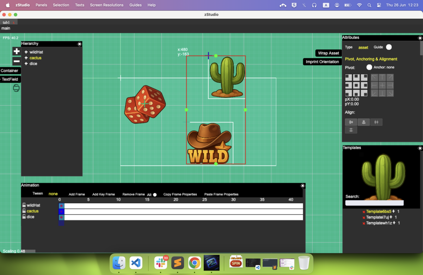Viewport: 423px width, 275px height.
Task: Expand the dice node in Hierarchy
Action: click(x=26, y=63)
